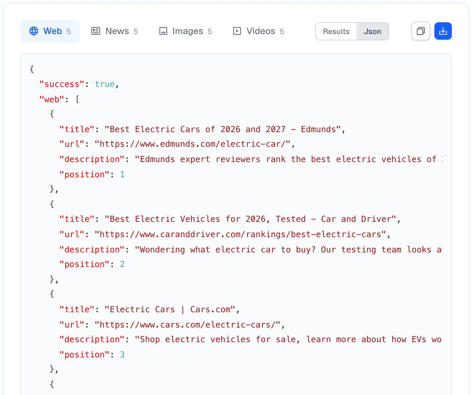The width and height of the screenshot is (472, 395).
Task: Click the description starting "Wondering what electric car"
Action: [289, 250]
